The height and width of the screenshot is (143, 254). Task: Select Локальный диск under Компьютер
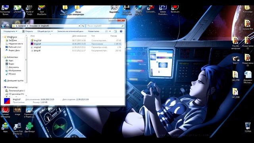(x=15, y=91)
